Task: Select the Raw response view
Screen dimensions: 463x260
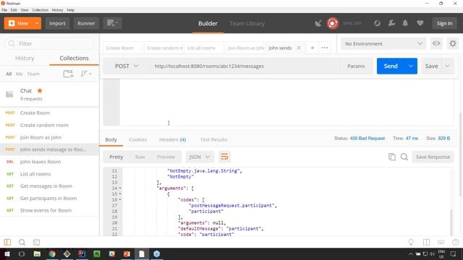Action: (x=140, y=157)
